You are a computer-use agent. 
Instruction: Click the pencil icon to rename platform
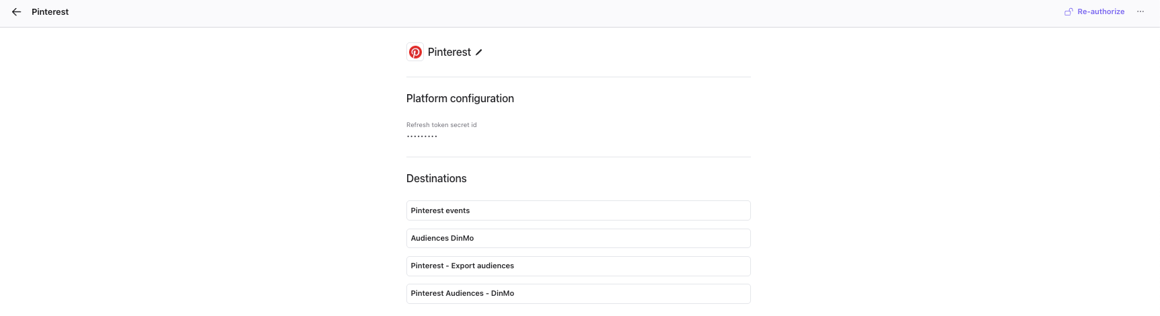pos(479,52)
